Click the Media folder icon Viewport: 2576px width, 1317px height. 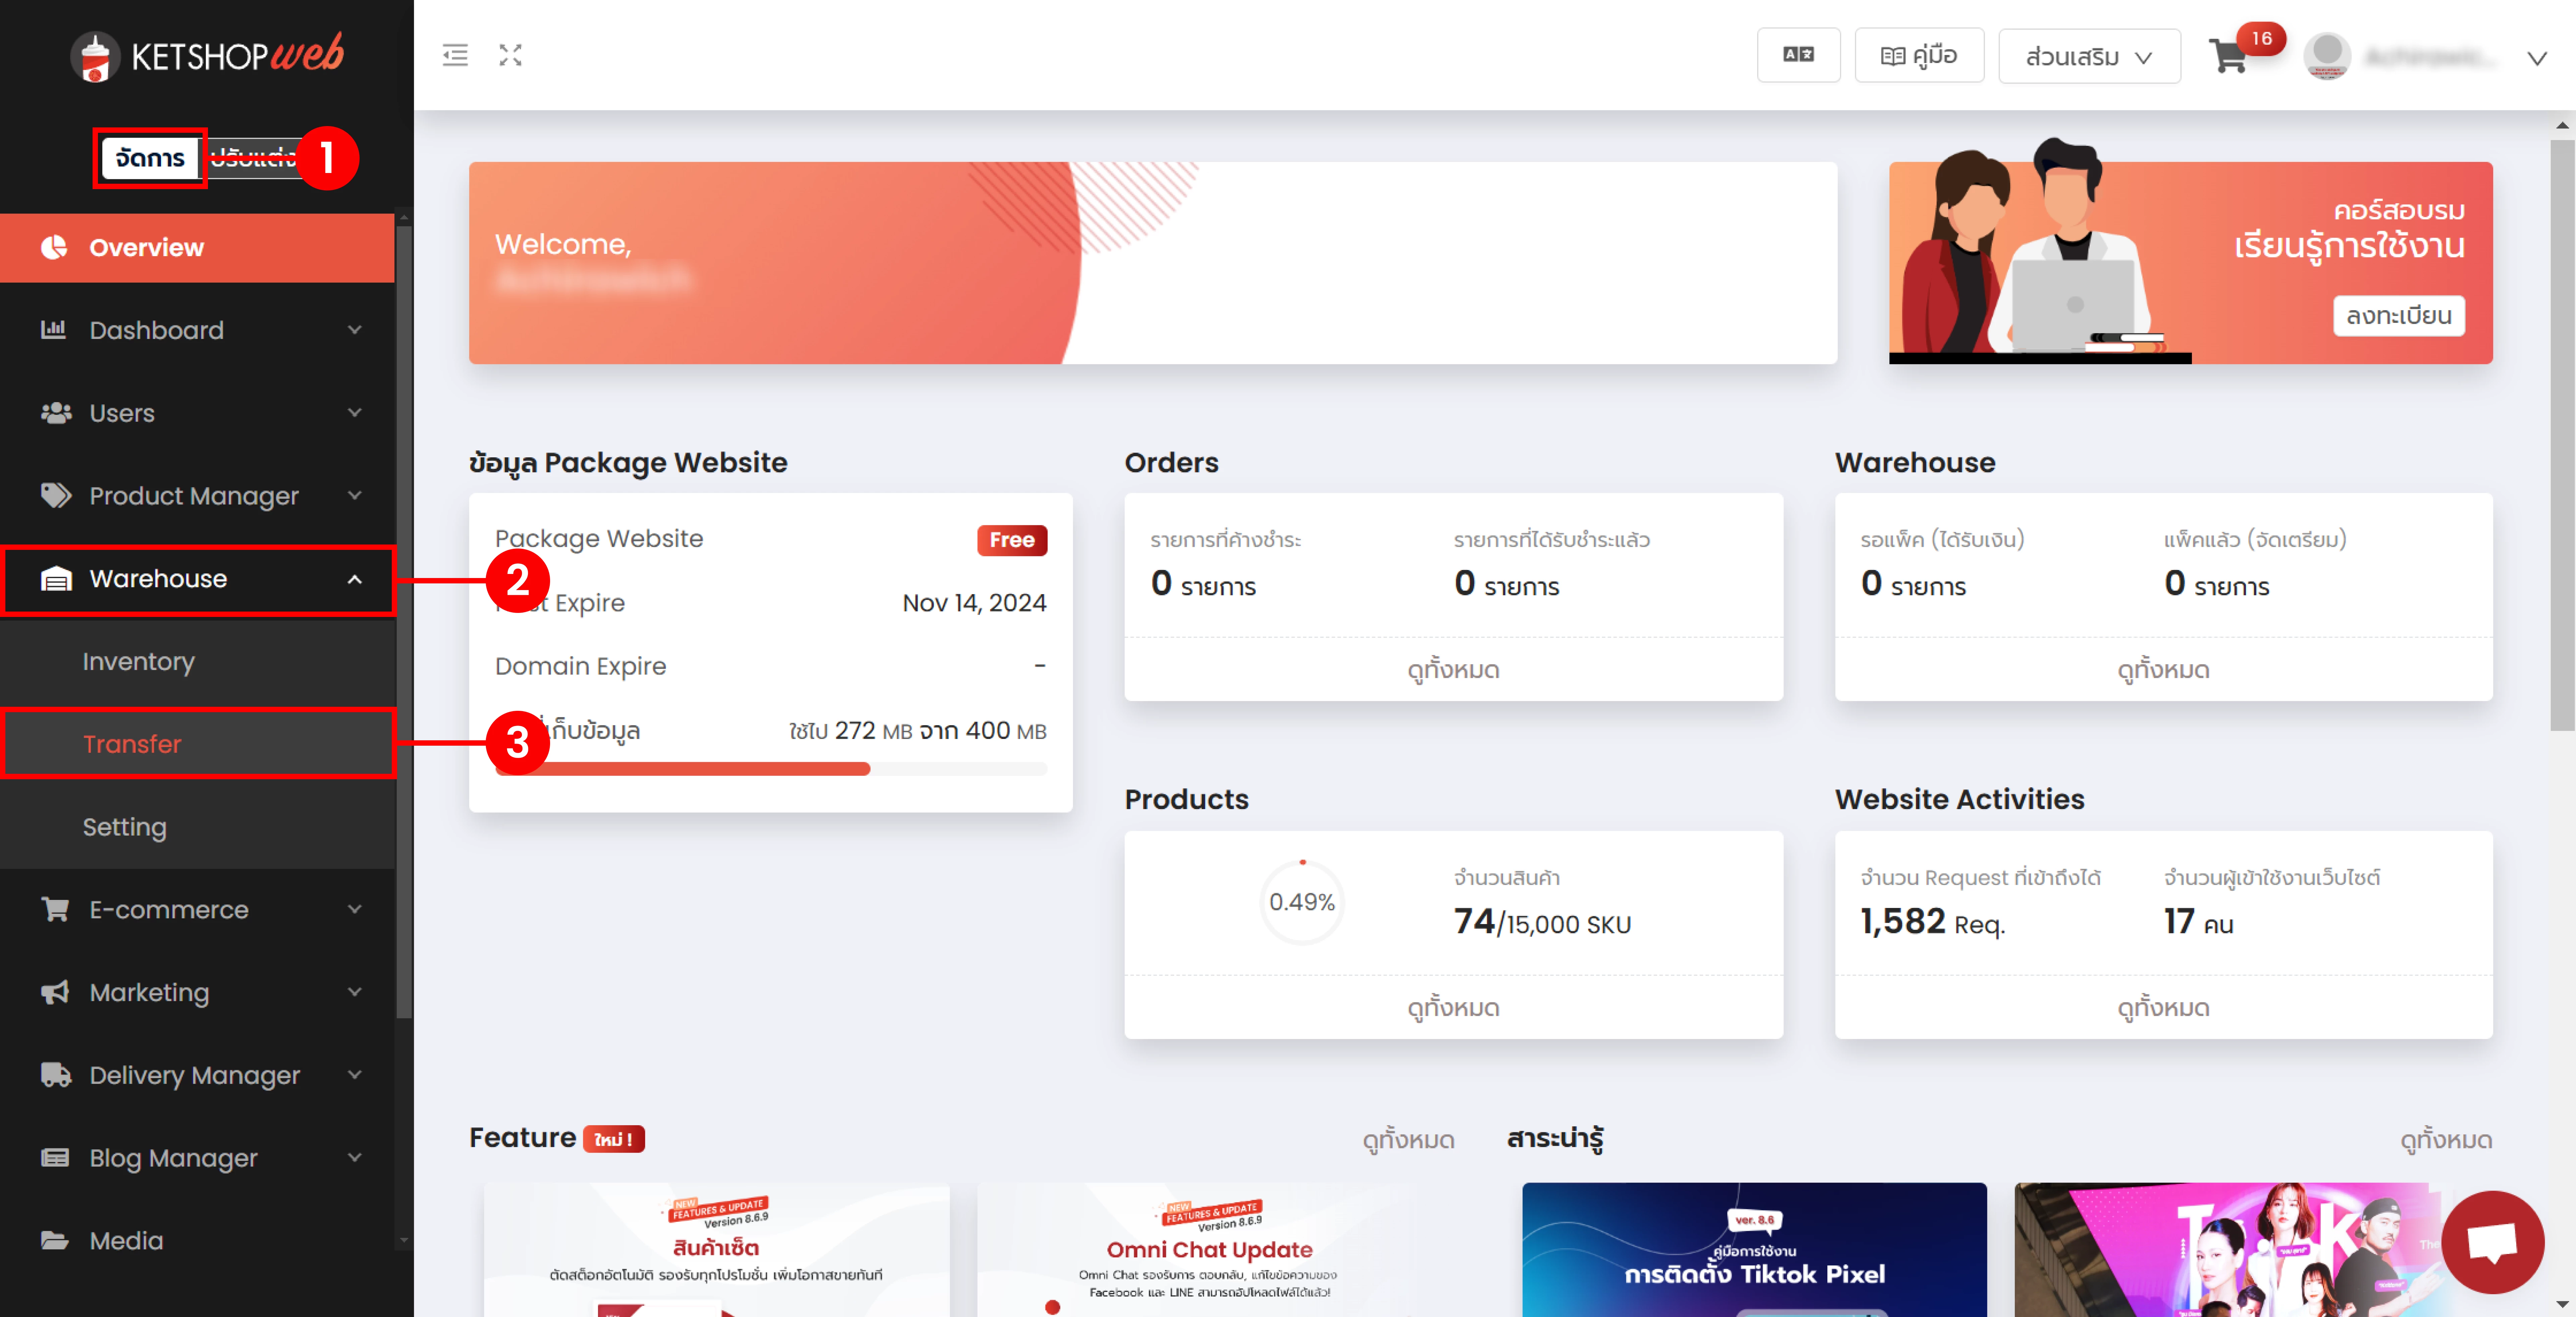[x=55, y=1240]
